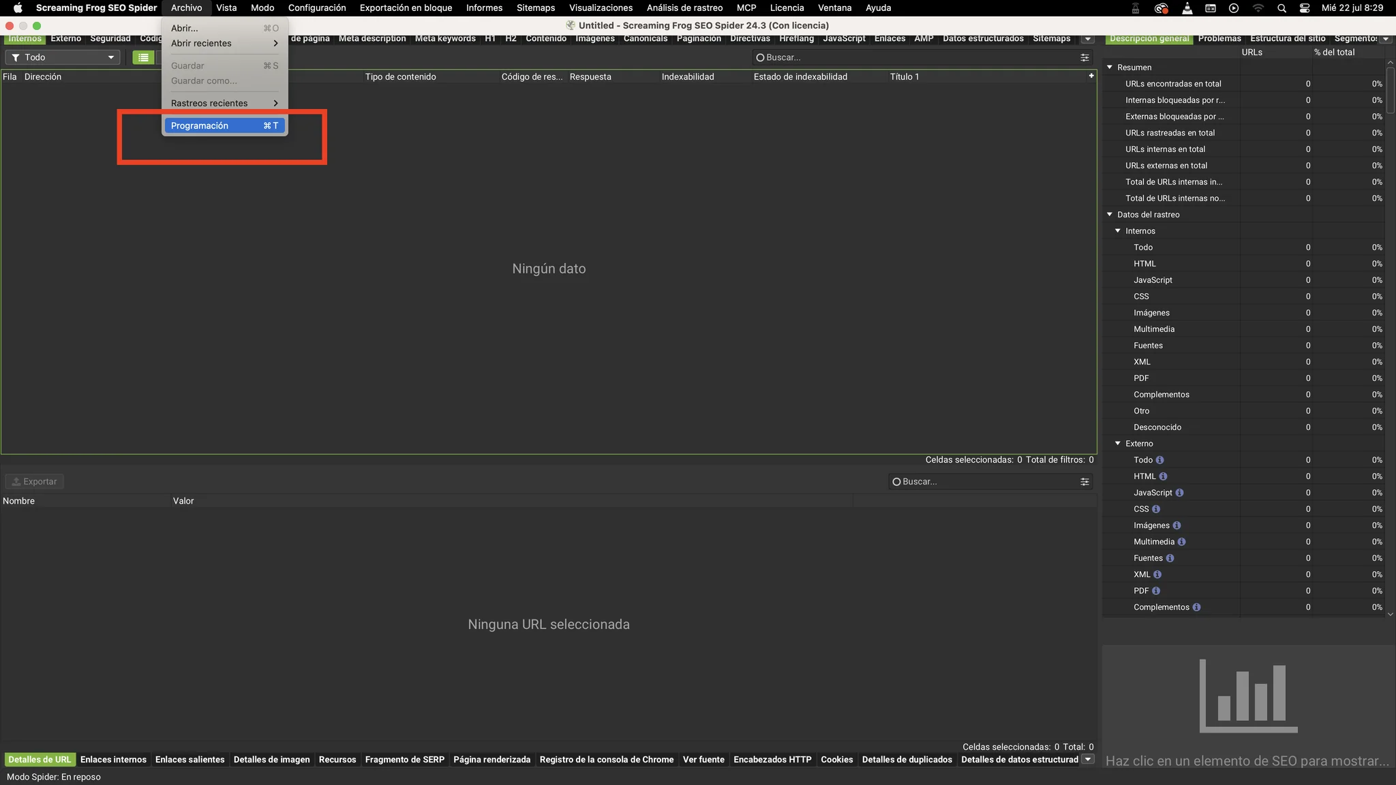Open the Configuración menu
The height and width of the screenshot is (785, 1396).
317,8
